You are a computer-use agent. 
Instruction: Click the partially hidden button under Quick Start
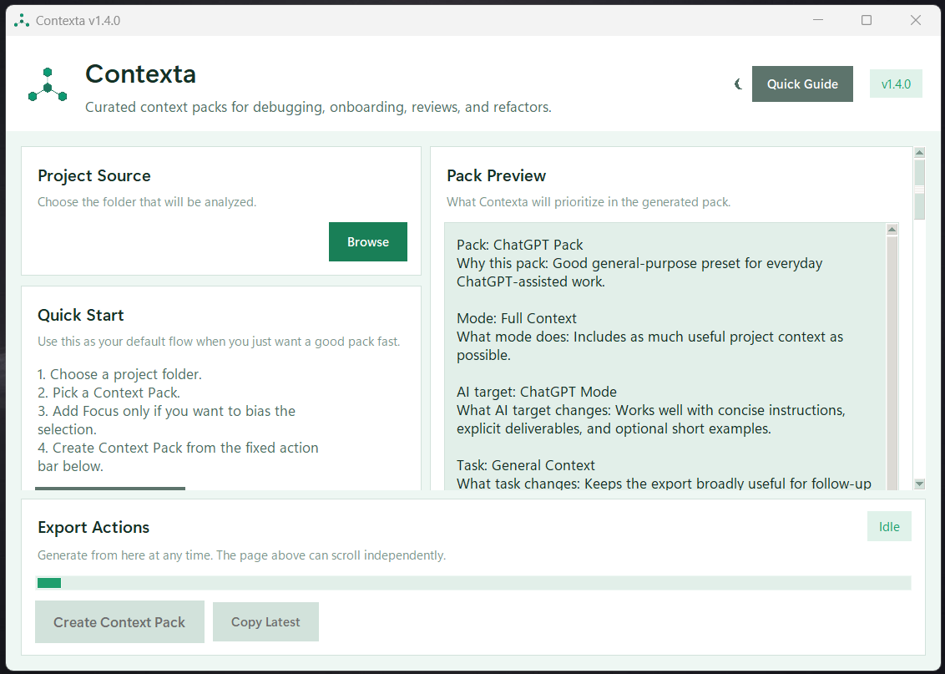(x=110, y=489)
